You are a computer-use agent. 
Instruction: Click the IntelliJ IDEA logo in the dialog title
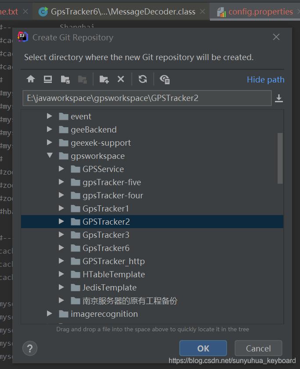point(23,37)
